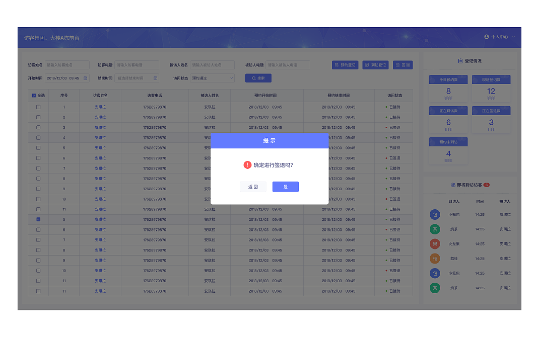Click the people icon next to 即将到访访客
Viewport: 539px width, 337px height.
[453, 185]
